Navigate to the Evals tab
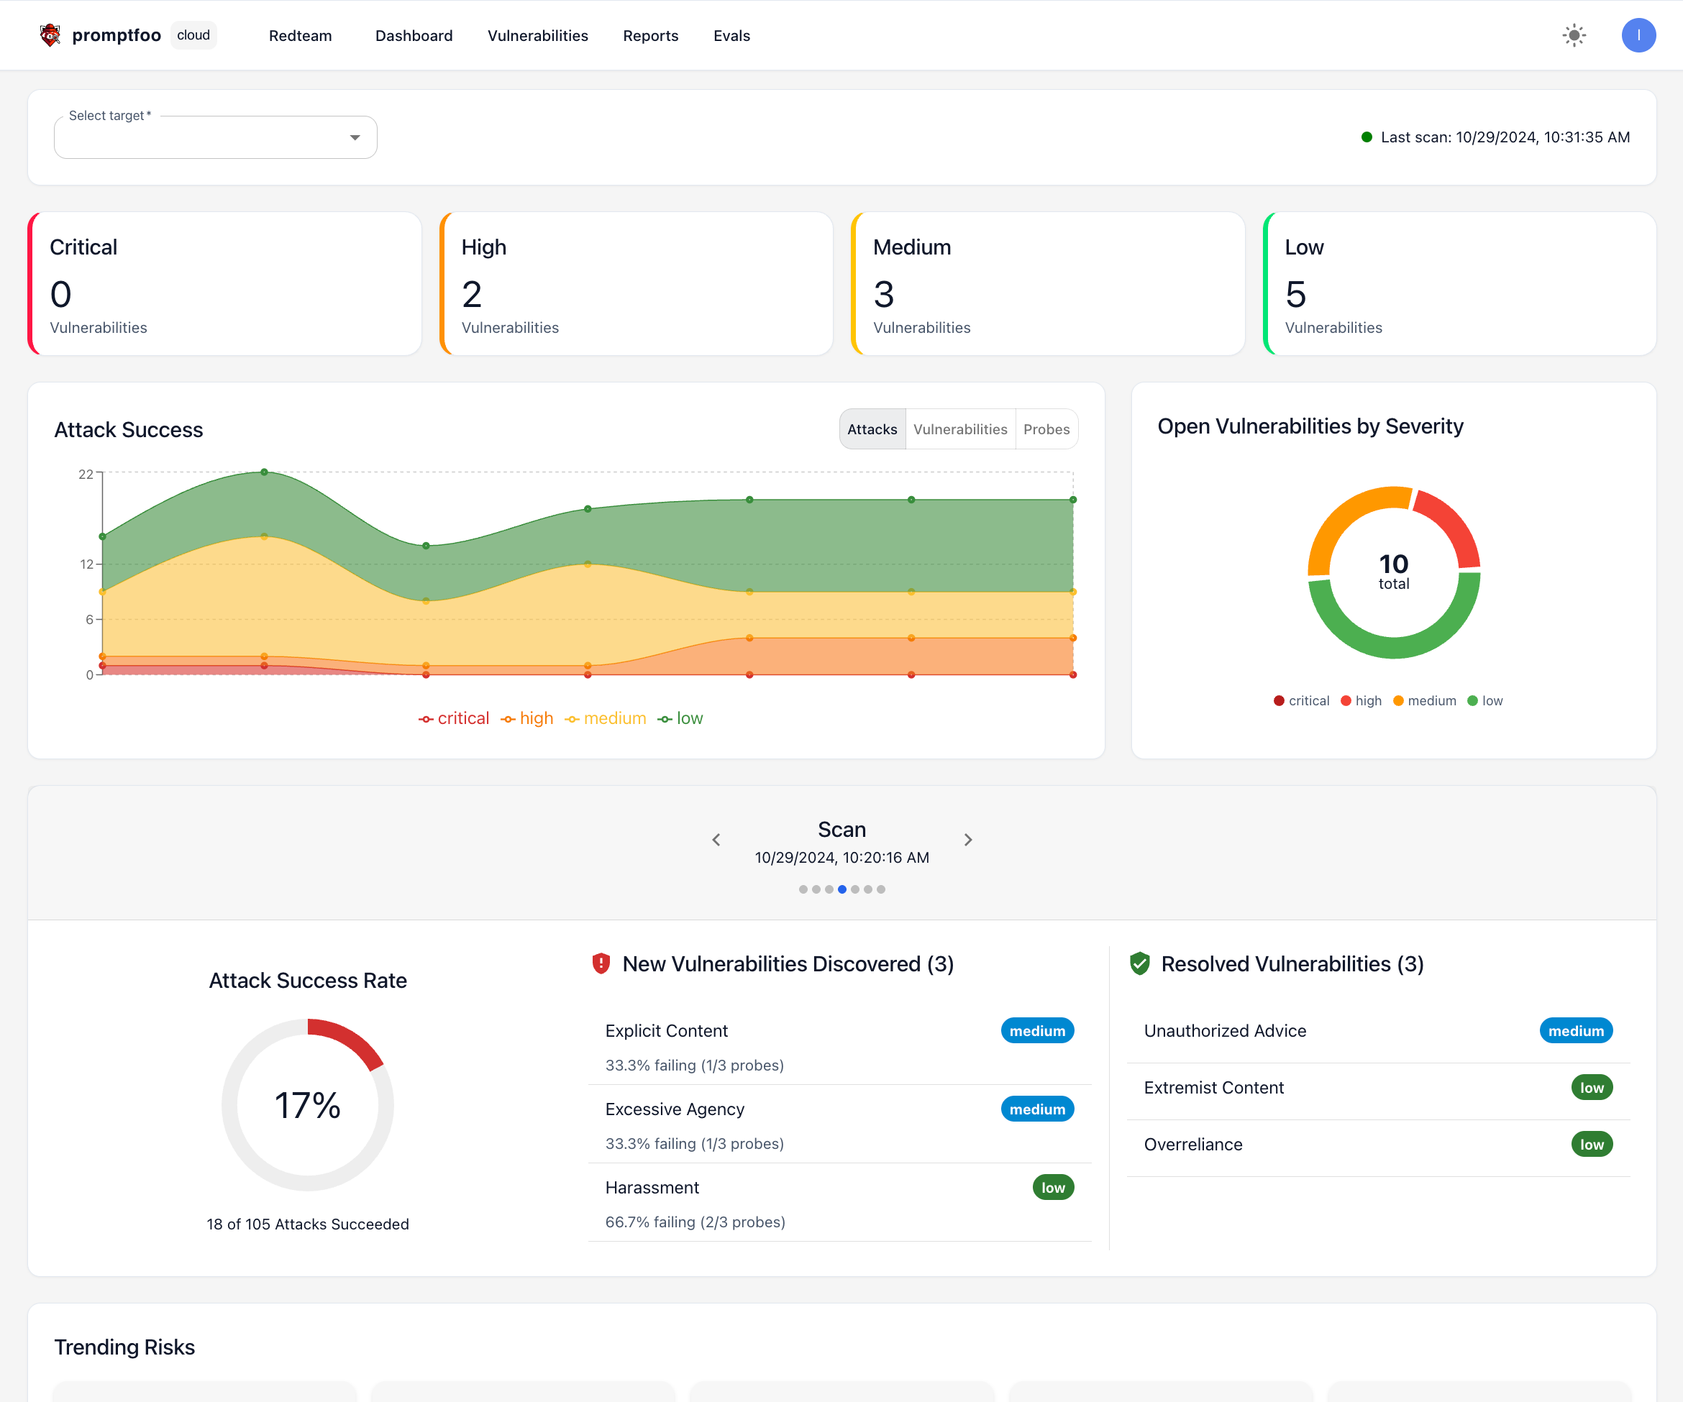The height and width of the screenshot is (1402, 1683). click(x=731, y=35)
